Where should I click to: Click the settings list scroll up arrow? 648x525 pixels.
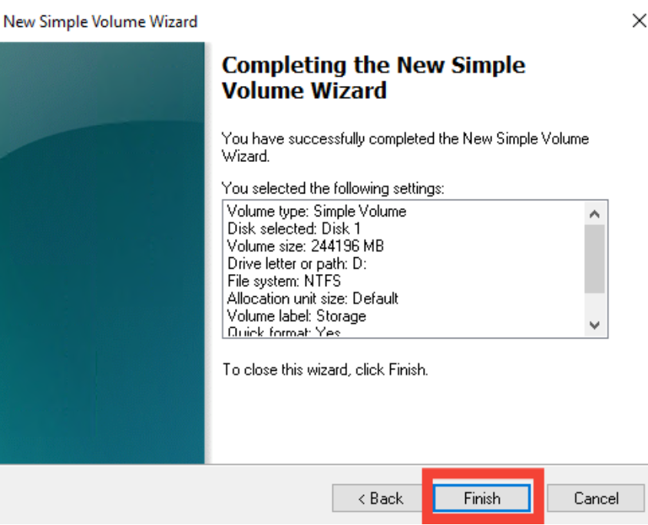click(x=595, y=214)
